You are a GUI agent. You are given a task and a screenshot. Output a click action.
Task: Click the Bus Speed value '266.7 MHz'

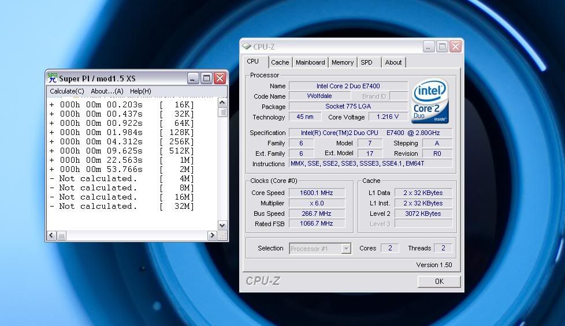[x=317, y=213]
